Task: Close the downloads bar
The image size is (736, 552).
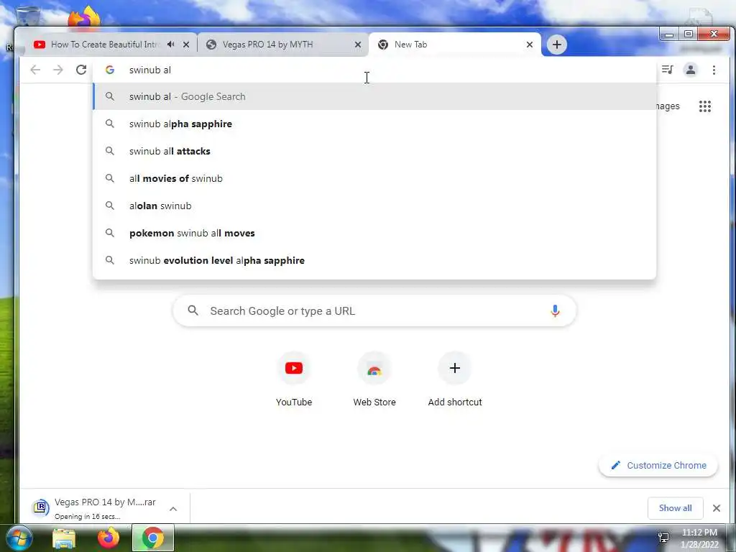Action: coord(717,508)
